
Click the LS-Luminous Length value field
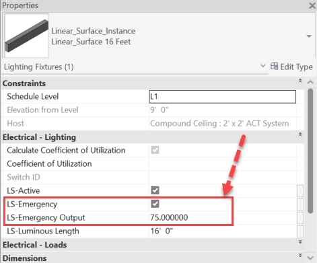click(x=223, y=231)
